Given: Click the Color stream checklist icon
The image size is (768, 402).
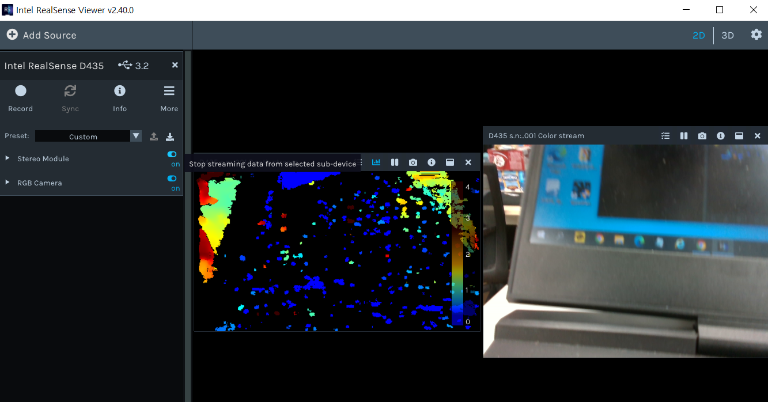Looking at the screenshot, I should tap(665, 136).
